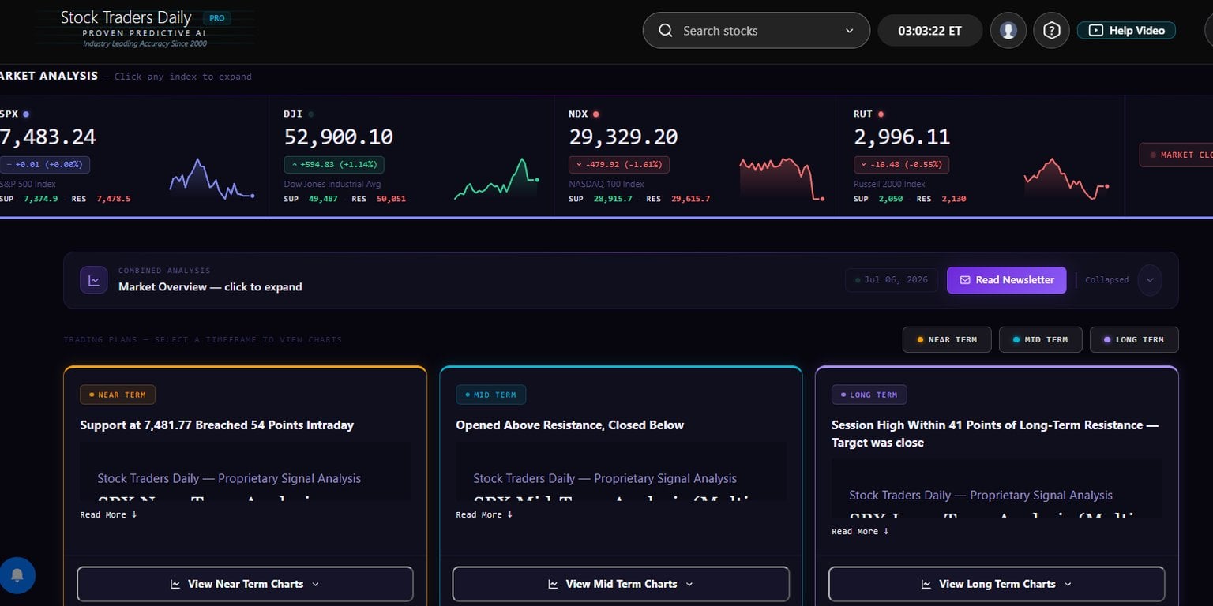
Task: Expand View Near Term Charts chevron
Action: [316, 585]
